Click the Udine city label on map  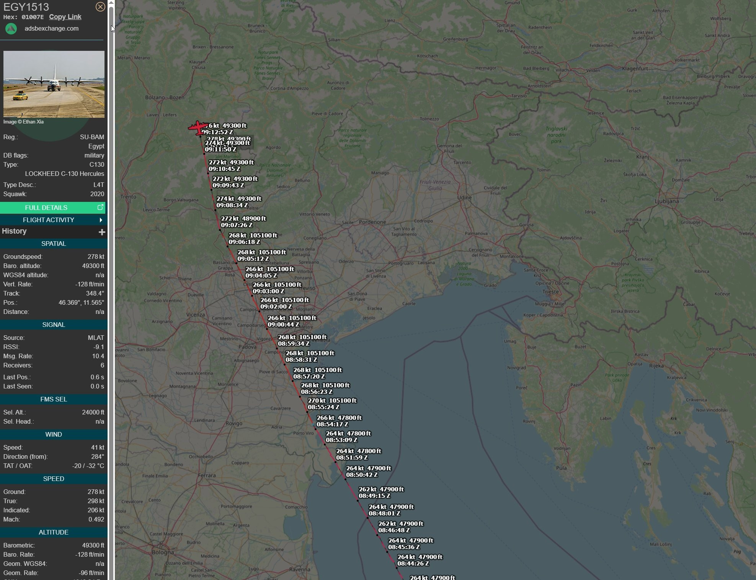click(464, 197)
